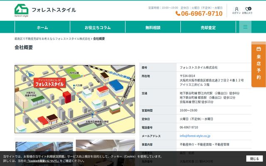Image resolution: width=266 pixels, height=166 pixels.
Task: Click 定休日 row label
Action: point(146,119)
